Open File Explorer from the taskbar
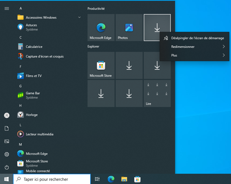The width and height of the screenshot is (231, 184). (x=124, y=179)
